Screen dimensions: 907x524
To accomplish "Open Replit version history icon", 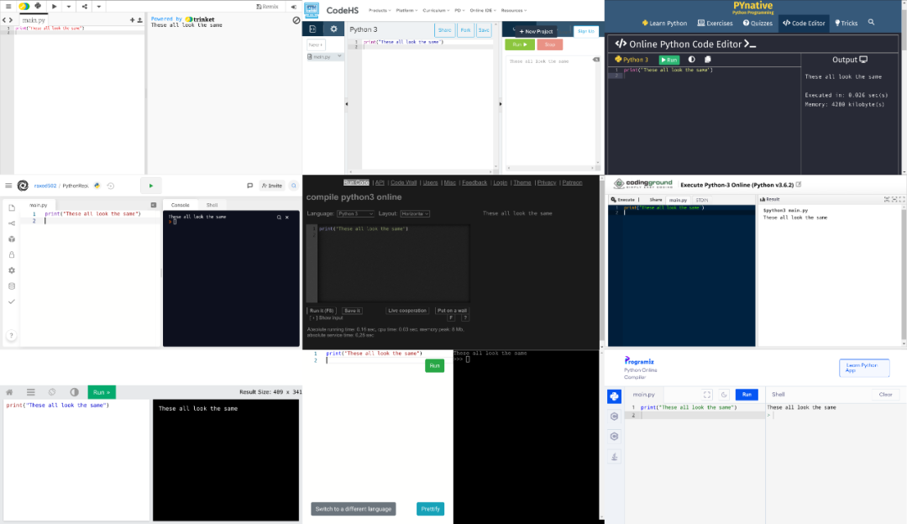I will tap(111, 186).
